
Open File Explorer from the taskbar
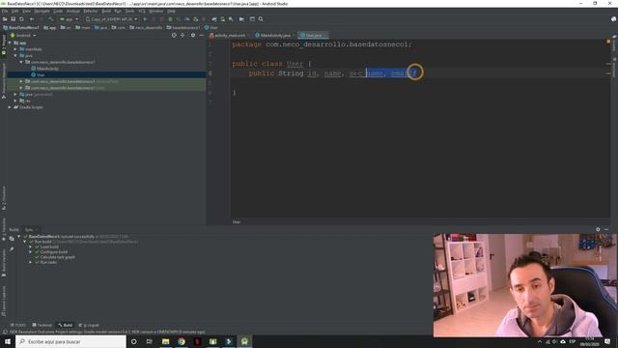(165, 341)
